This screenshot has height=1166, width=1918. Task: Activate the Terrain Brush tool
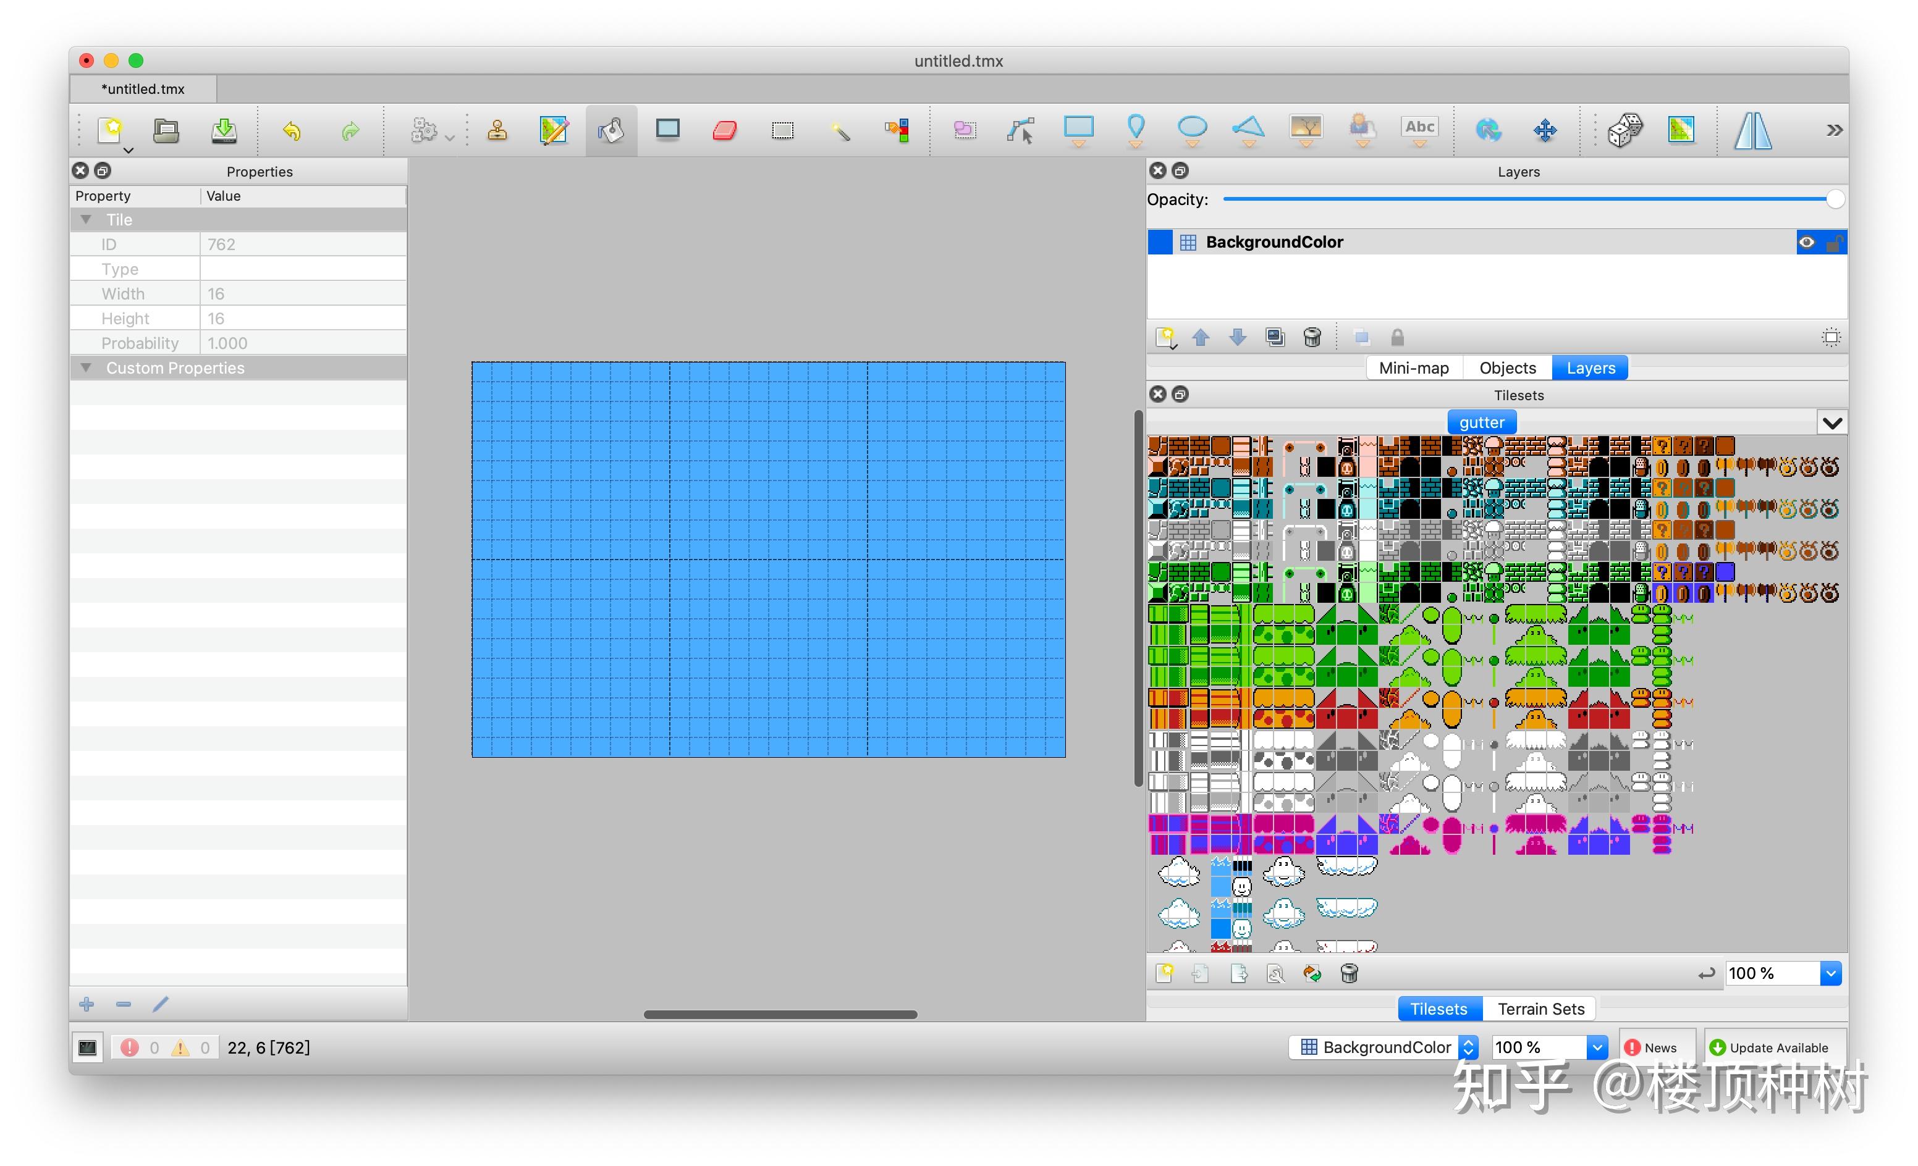click(554, 130)
